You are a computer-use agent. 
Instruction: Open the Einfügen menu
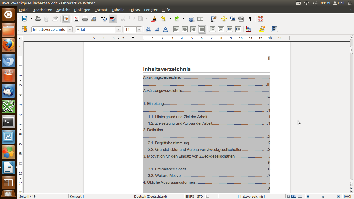82,10
